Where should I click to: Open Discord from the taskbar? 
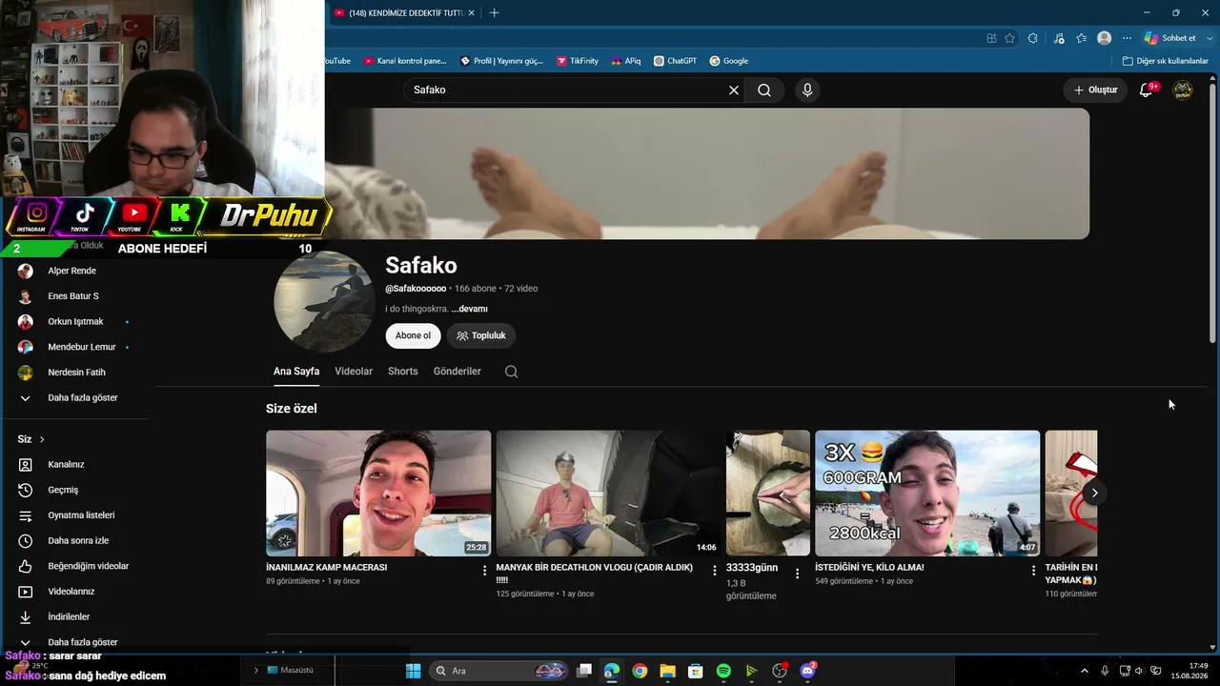pos(808,671)
